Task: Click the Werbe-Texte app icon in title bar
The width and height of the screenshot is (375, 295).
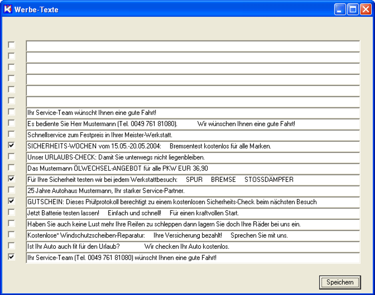Action: [8, 10]
